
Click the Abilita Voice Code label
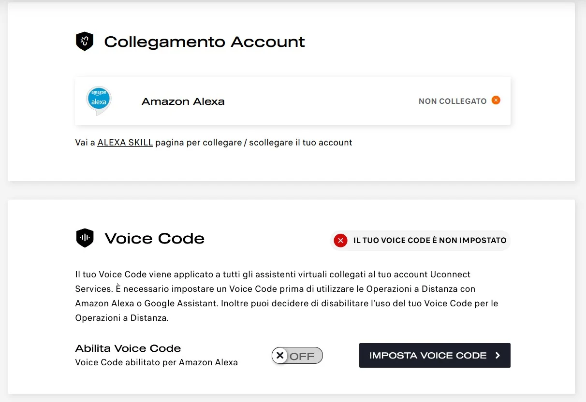coord(128,348)
